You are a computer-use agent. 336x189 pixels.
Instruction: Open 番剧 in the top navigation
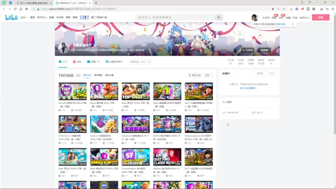coord(32,18)
